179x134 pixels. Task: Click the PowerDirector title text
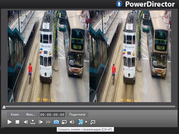click(x=150, y=4)
